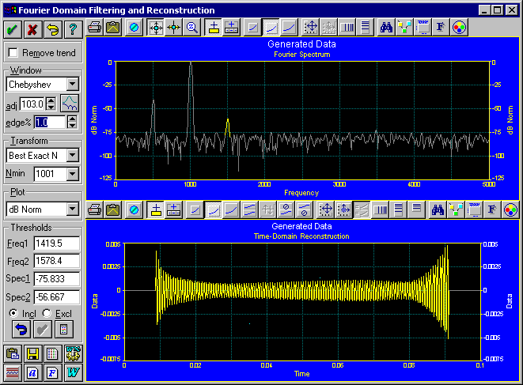Open the Chebyshev window dropdown

click(73, 85)
